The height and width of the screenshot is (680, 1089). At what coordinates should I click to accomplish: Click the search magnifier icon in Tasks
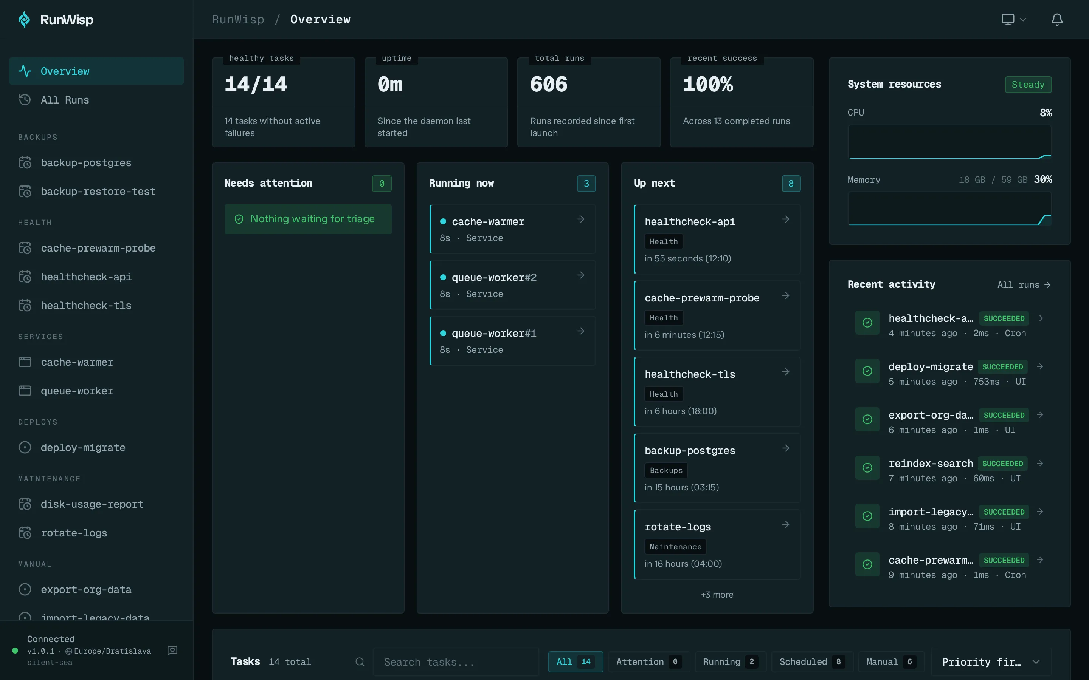(360, 661)
